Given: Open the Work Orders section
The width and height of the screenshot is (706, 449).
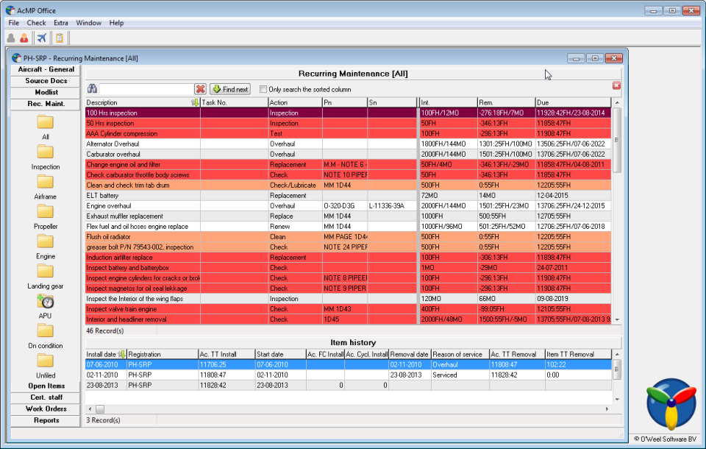Looking at the screenshot, I should pos(44,409).
